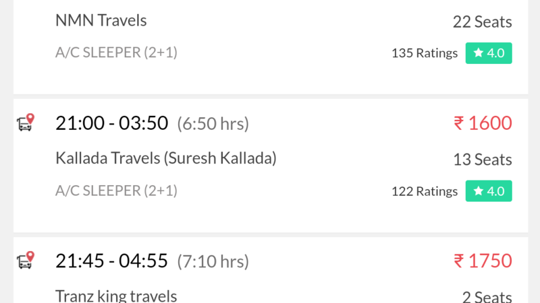Tap the ₹ 1600 fare price

(483, 123)
